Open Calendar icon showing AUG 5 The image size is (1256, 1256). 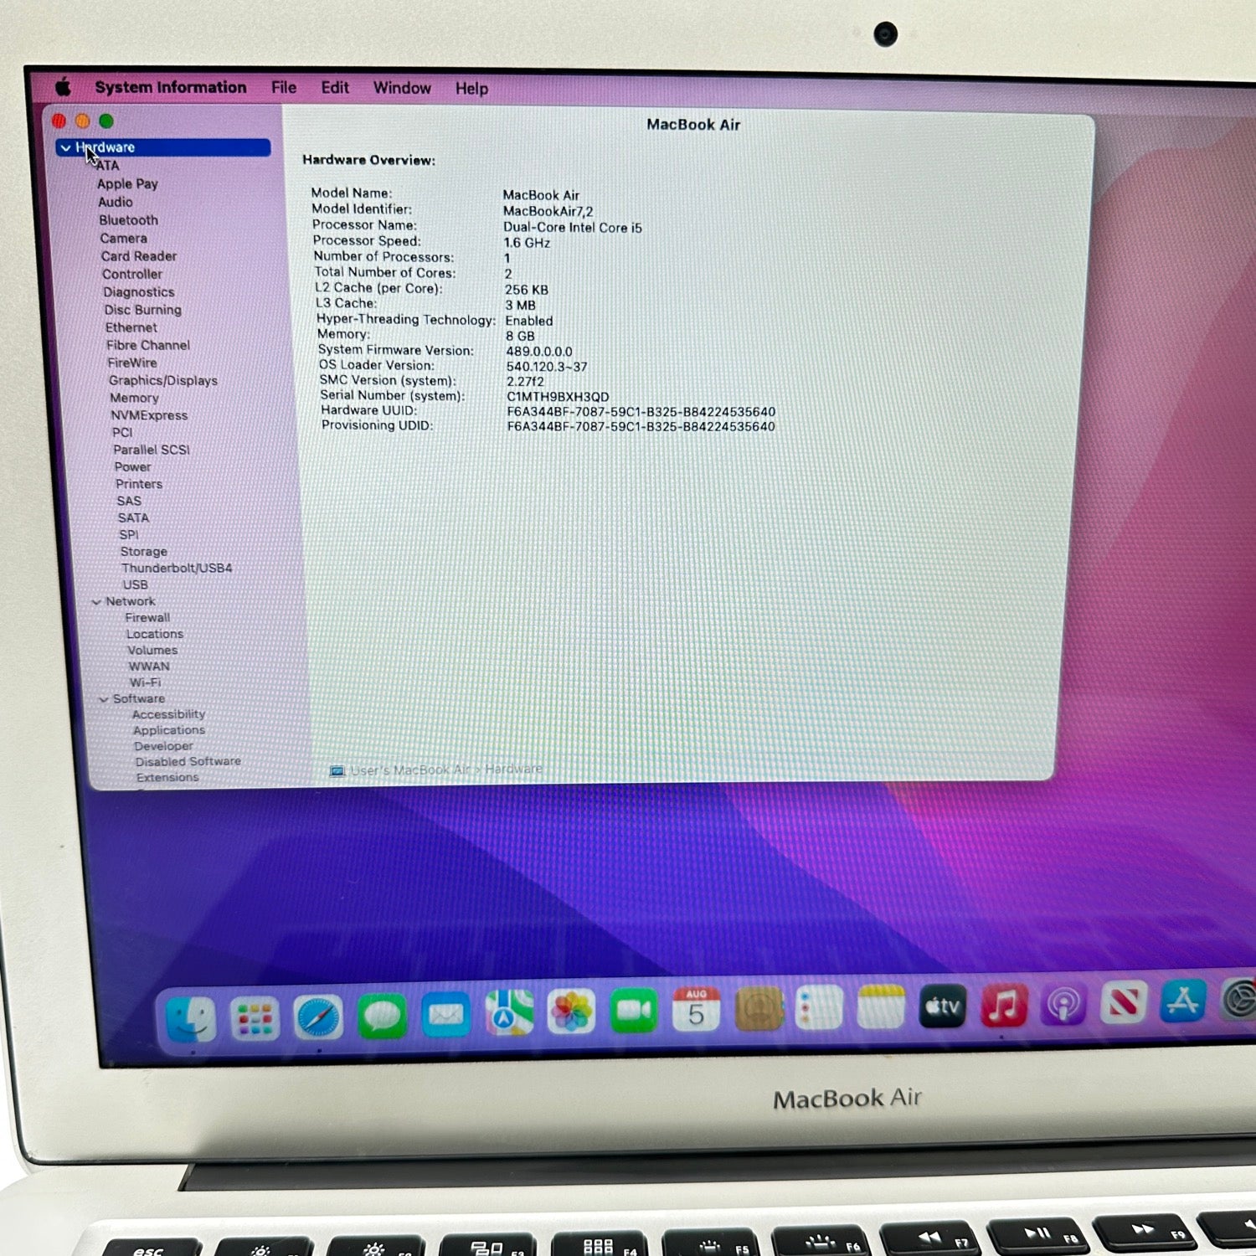[696, 1009]
